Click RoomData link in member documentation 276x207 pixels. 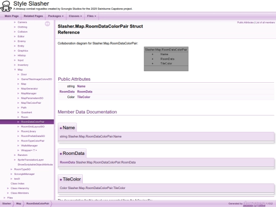[x=67, y=163]
